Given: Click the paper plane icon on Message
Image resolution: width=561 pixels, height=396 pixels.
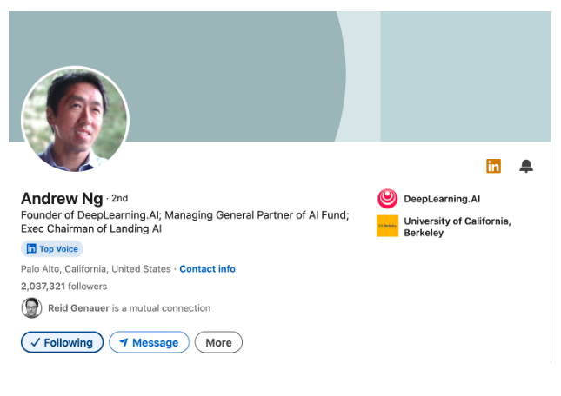Looking at the screenshot, I should pyautogui.click(x=124, y=343).
